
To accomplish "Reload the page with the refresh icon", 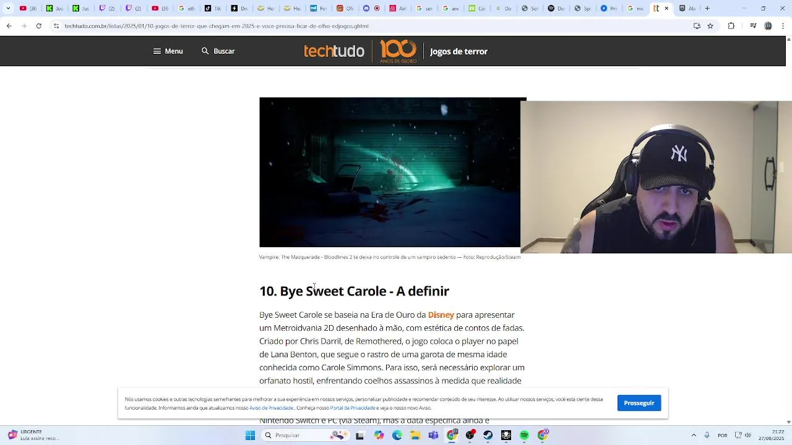I will coord(38,26).
